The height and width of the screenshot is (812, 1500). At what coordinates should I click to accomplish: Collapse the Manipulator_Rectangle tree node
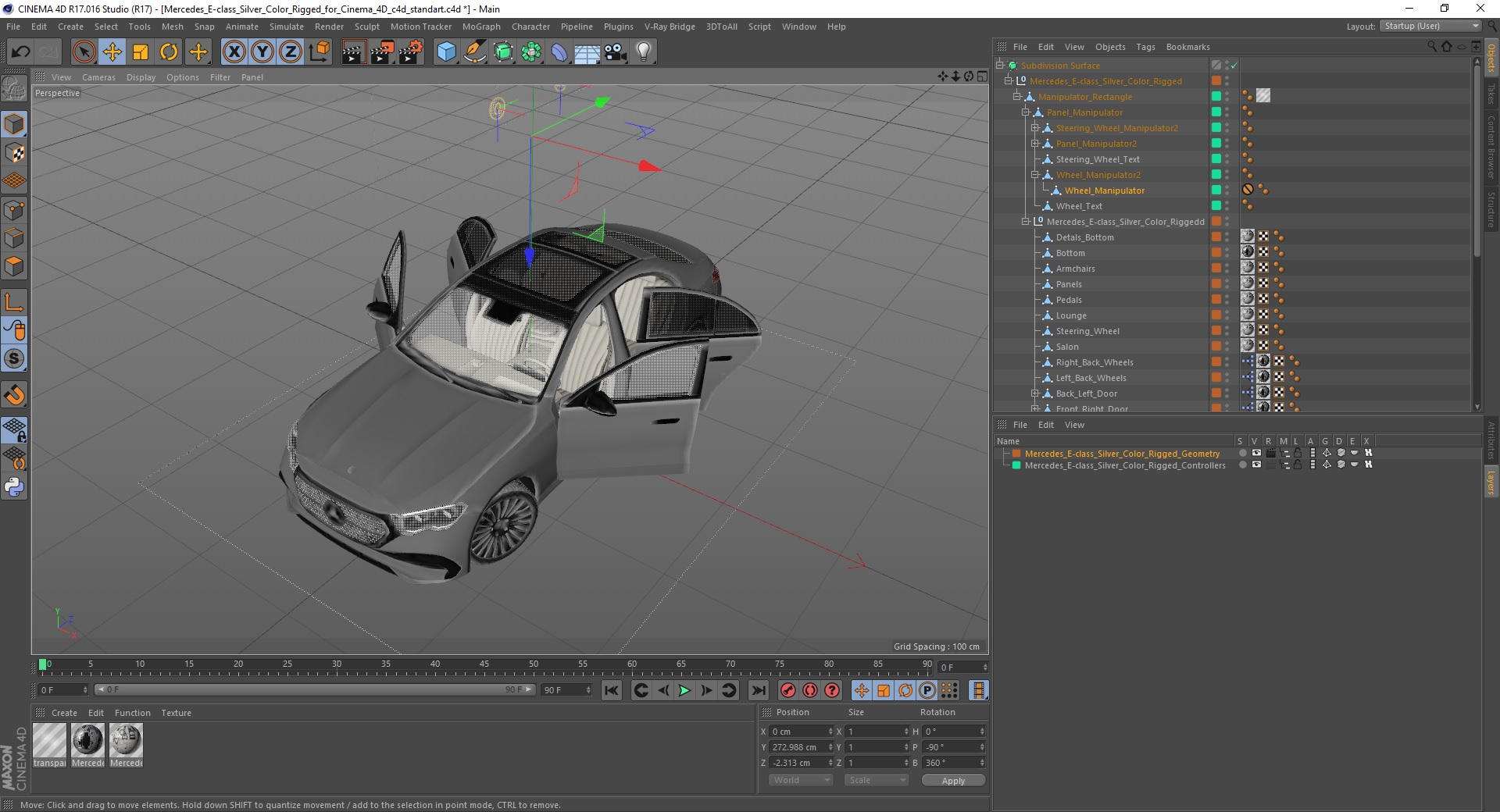(x=1016, y=97)
